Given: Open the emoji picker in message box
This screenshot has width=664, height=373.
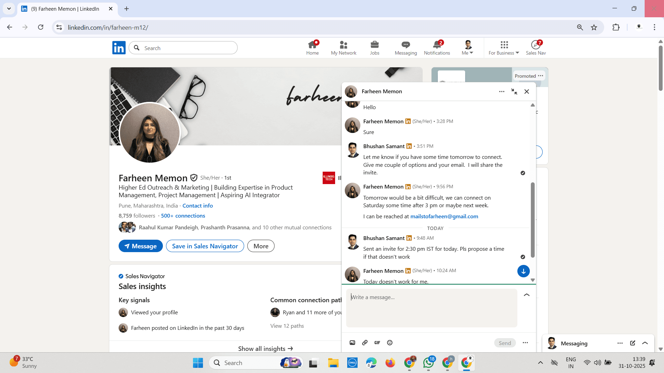Looking at the screenshot, I should tap(390, 343).
